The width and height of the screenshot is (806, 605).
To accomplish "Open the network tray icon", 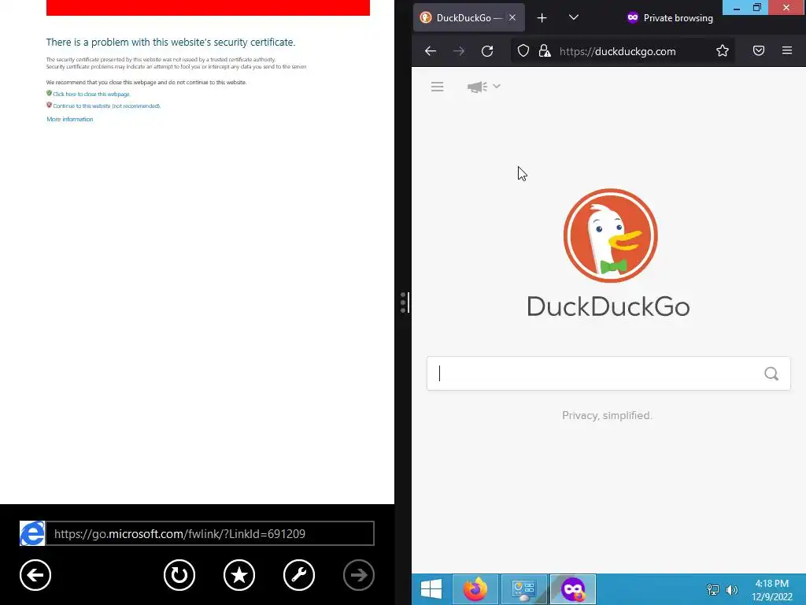I will tap(713, 590).
